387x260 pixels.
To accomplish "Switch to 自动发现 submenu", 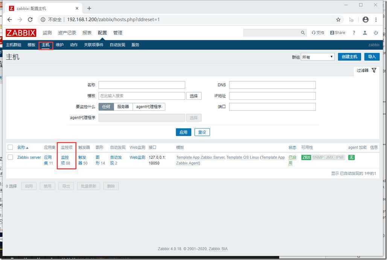I will point(117,45).
